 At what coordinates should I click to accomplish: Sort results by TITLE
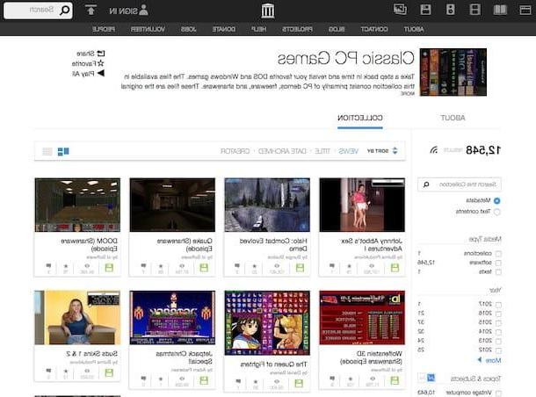(x=322, y=151)
